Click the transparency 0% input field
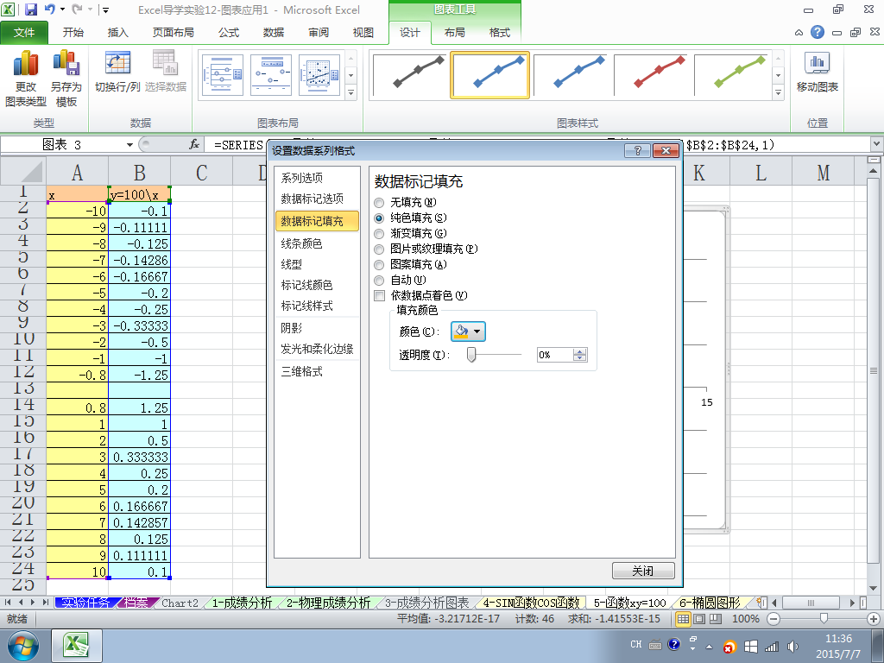Image resolution: width=884 pixels, height=663 pixels. 555,355
